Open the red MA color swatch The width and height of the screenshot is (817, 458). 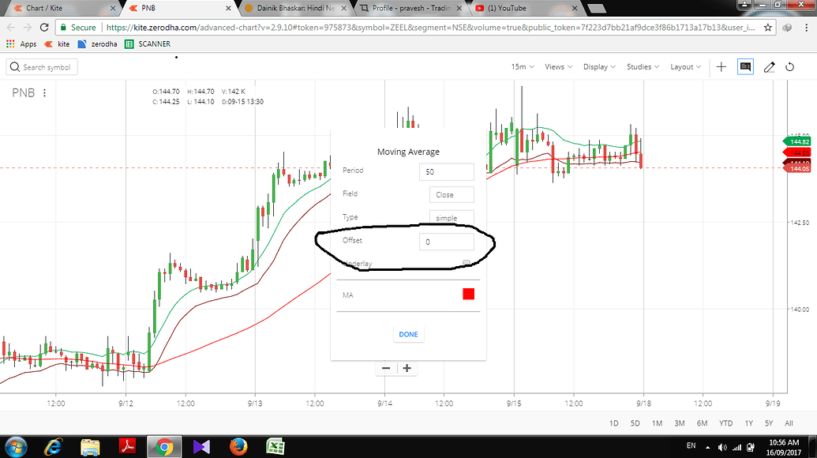click(468, 293)
